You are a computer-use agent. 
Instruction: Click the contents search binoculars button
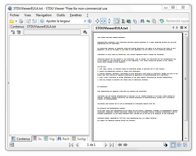click(x=85, y=32)
